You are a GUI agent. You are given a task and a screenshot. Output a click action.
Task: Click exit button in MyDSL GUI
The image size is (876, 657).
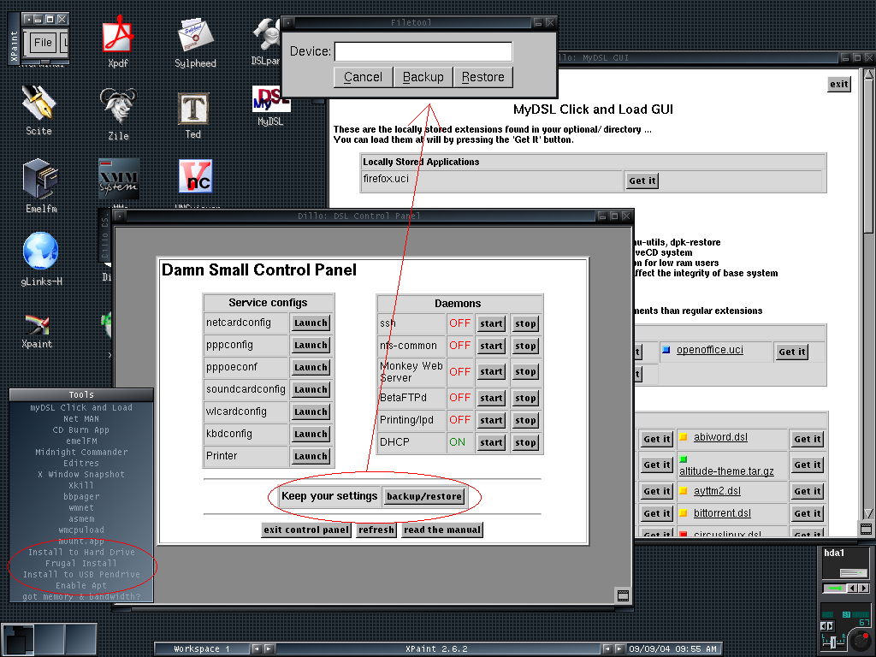tap(838, 85)
